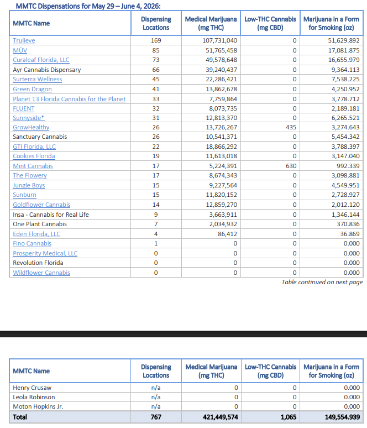Select 'Leola Robinson' row name
Viewport: 367px width, 428px height.
[34, 397]
